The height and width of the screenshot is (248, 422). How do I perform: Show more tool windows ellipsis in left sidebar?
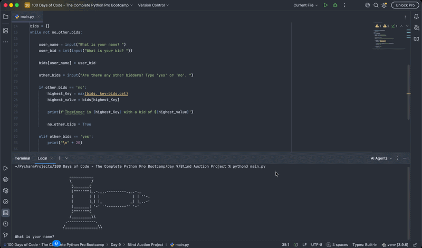(5, 42)
